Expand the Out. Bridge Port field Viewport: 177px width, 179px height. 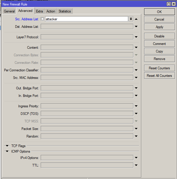[136, 88]
